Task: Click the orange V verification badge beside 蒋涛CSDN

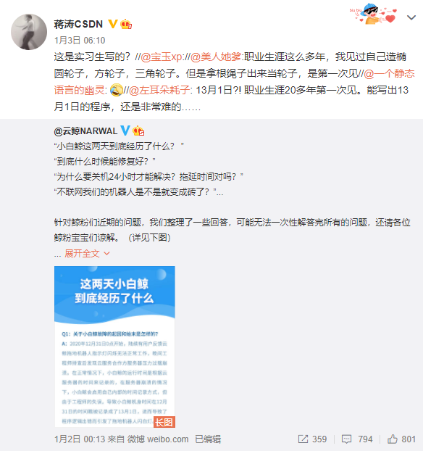Action: tap(113, 24)
